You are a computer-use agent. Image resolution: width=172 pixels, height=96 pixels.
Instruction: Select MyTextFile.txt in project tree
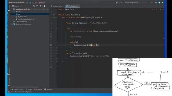coord(22,17)
